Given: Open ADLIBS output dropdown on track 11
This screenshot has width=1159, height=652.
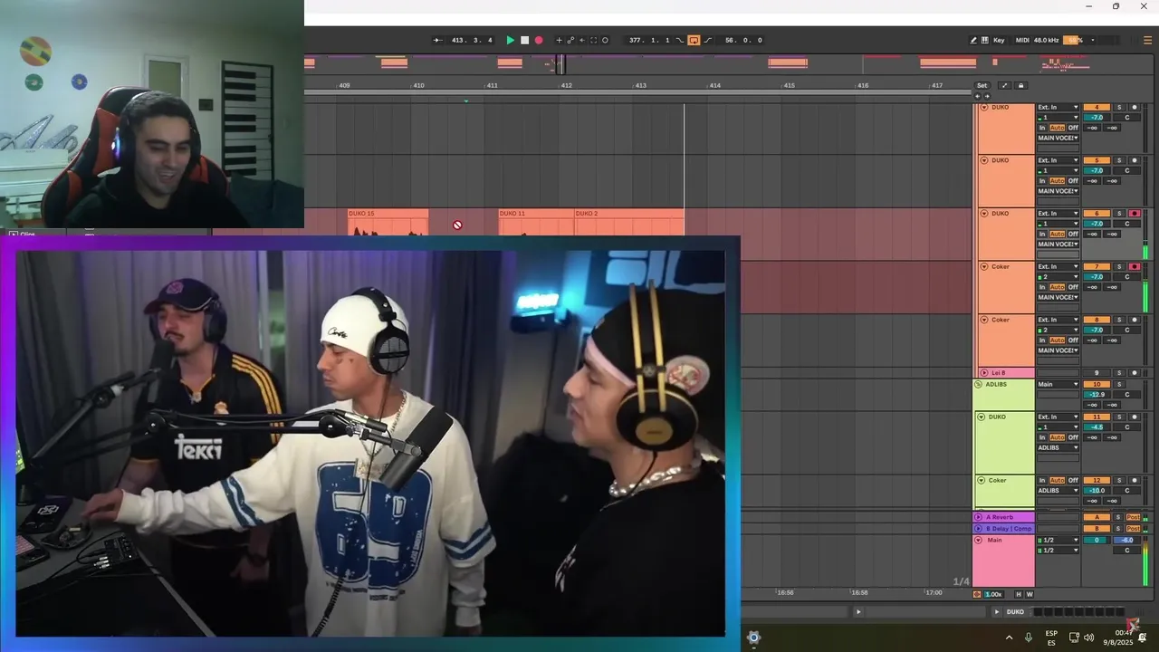Looking at the screenshot, I should pos(1058,447).
